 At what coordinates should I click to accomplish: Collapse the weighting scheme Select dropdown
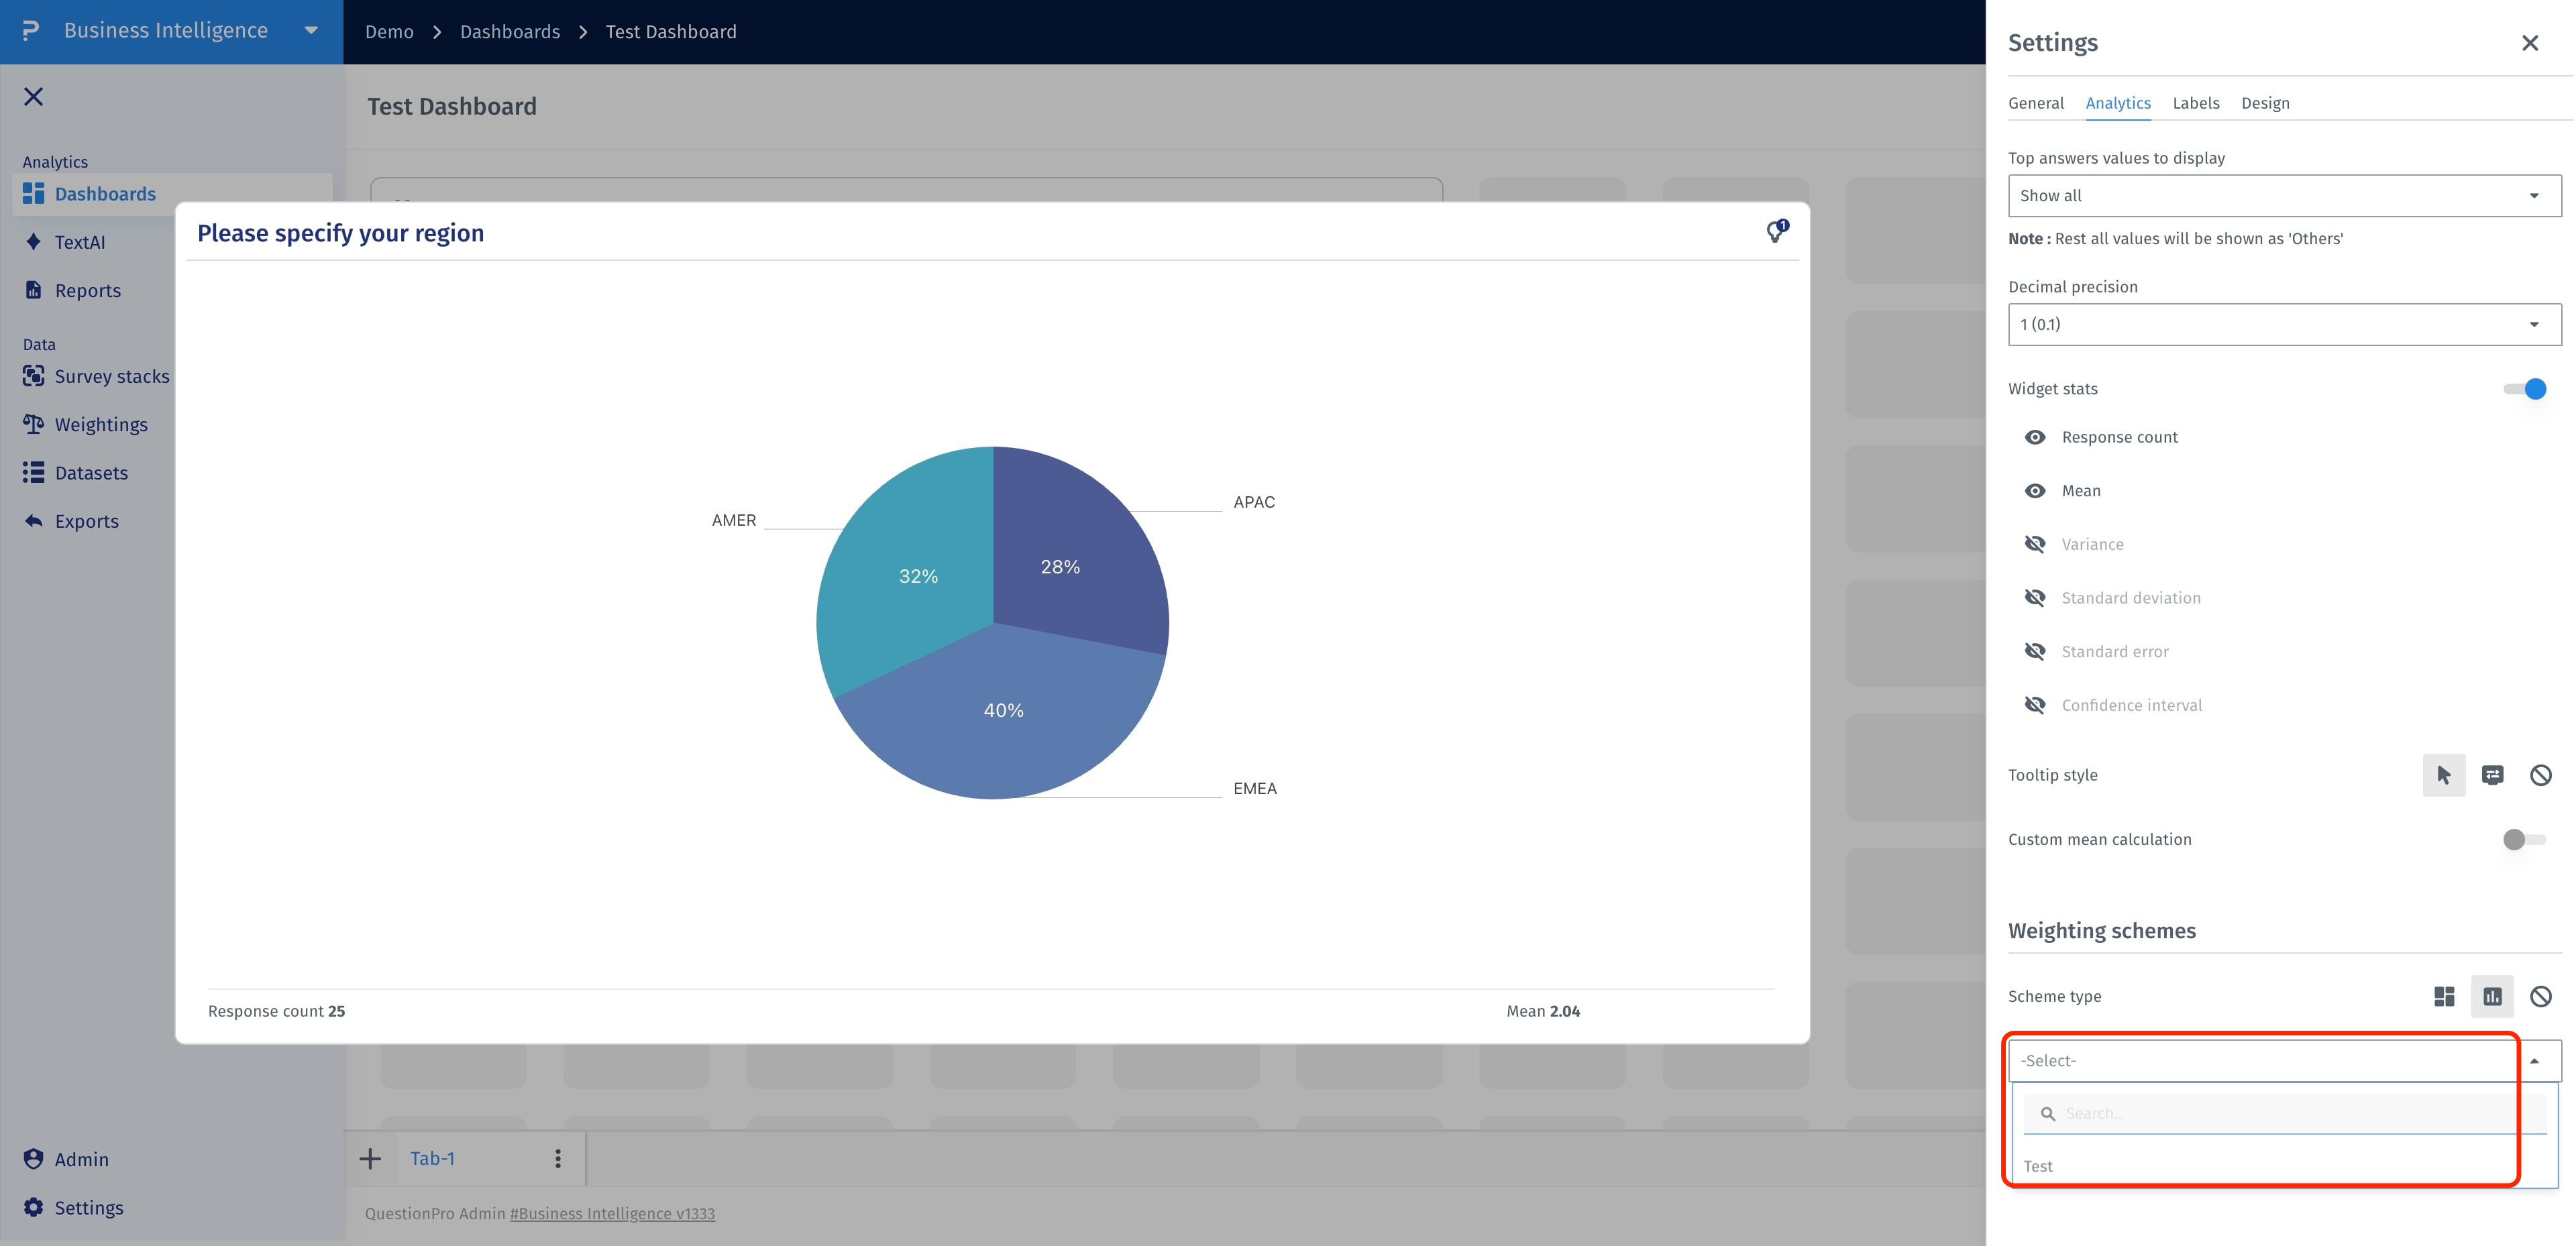coord(2284,1060)
